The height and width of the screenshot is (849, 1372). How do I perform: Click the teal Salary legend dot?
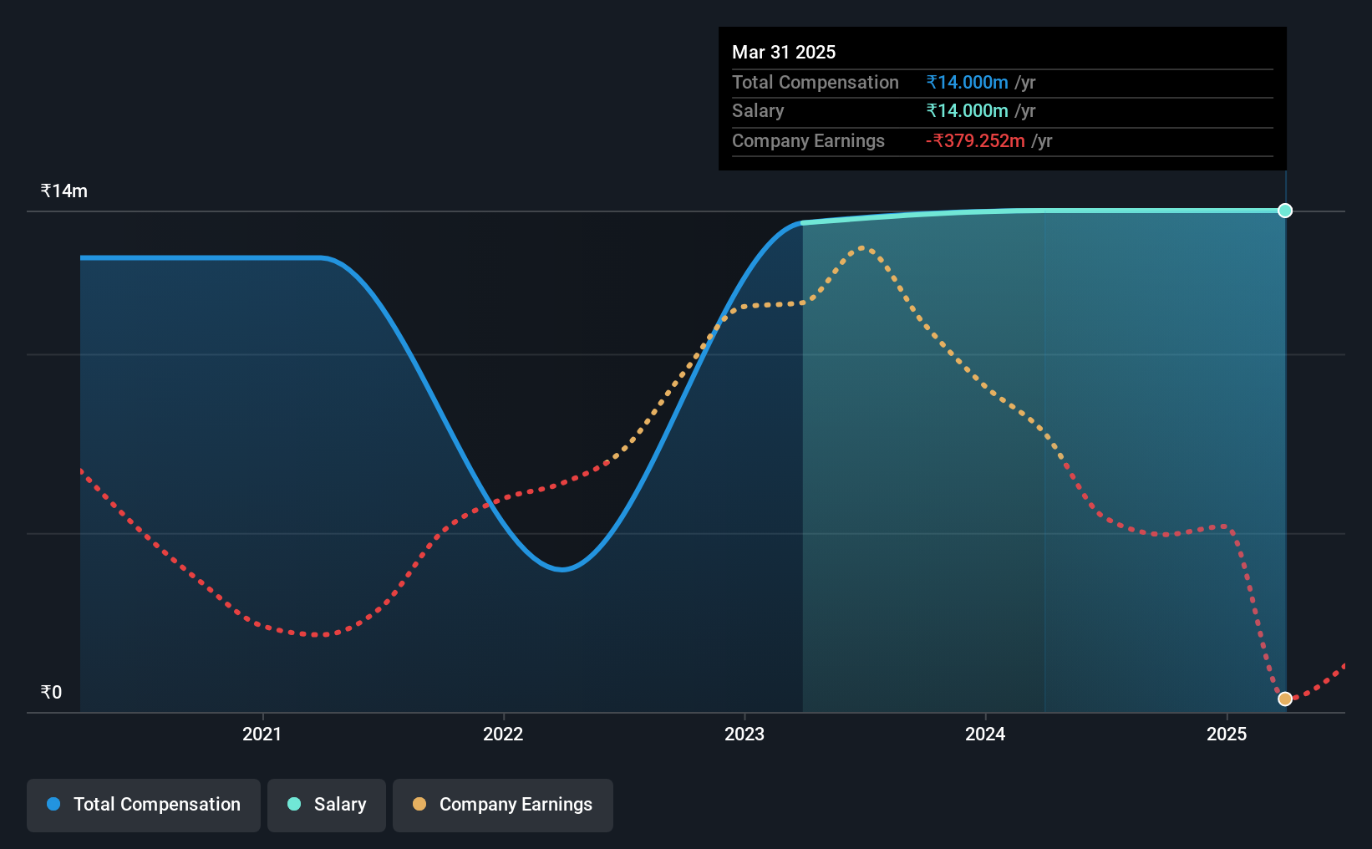(x=294, y=804)
